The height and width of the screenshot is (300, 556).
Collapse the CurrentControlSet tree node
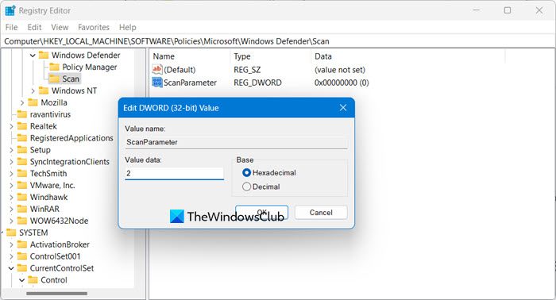(11, 268)
